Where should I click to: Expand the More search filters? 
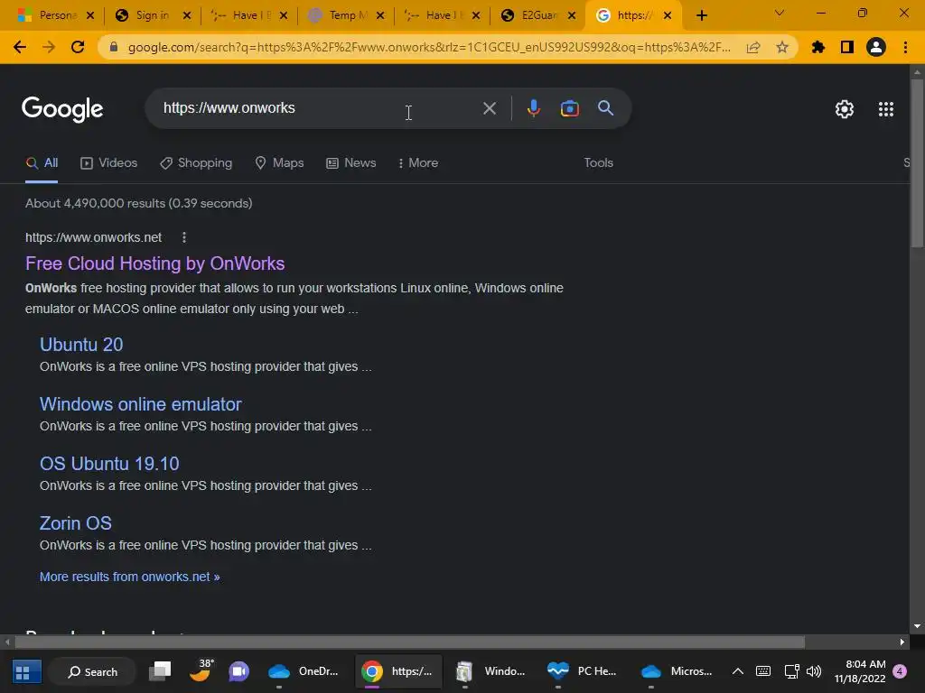tap(417, 162)
